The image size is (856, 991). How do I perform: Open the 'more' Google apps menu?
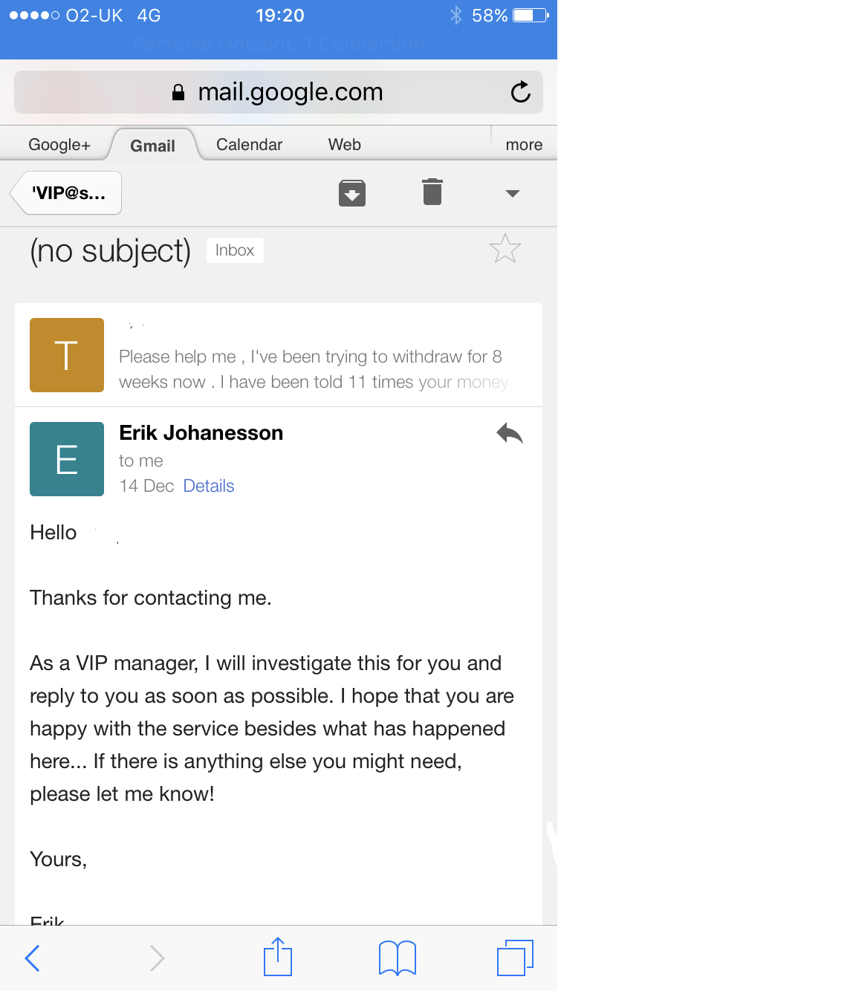point(524,145)
